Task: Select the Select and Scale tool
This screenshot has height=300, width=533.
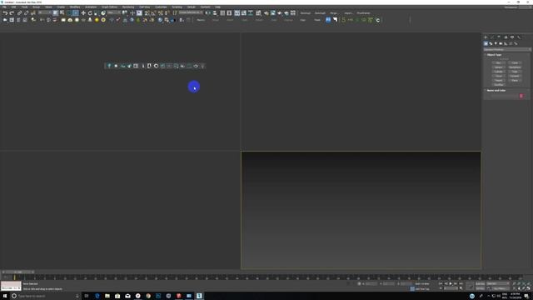Action: pos(97,13)
